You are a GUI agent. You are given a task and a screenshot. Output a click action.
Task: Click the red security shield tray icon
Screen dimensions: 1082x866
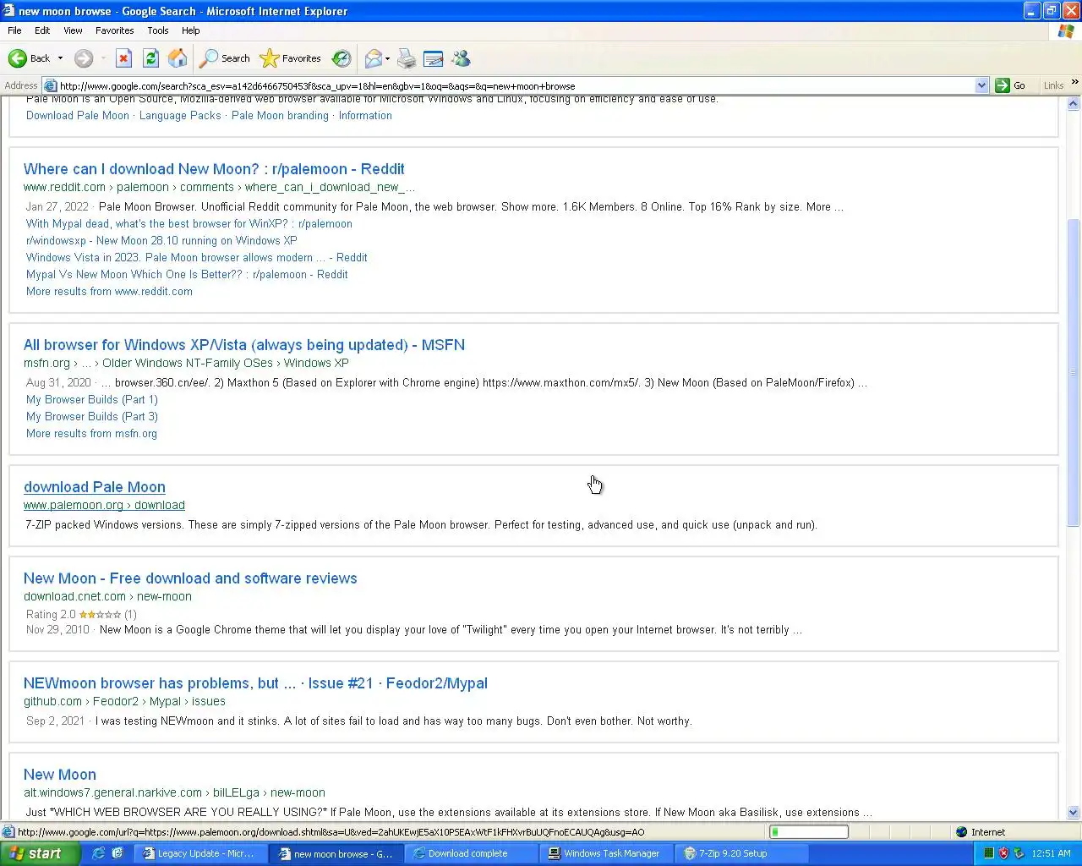(x=1003, y=853)
